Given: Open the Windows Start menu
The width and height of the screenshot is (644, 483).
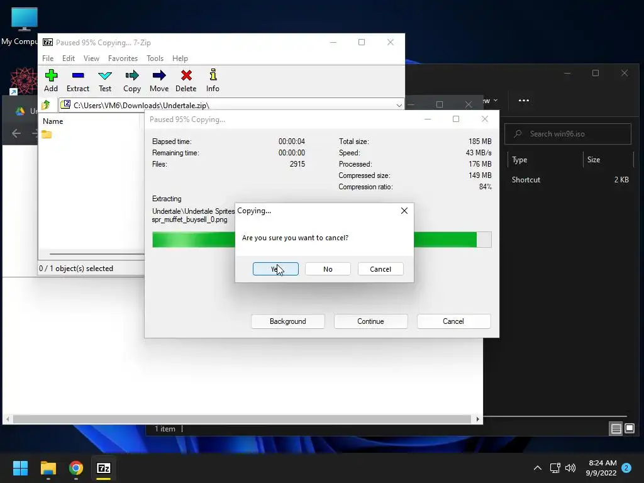Looking at the screenshot, I should pos(20,468).
